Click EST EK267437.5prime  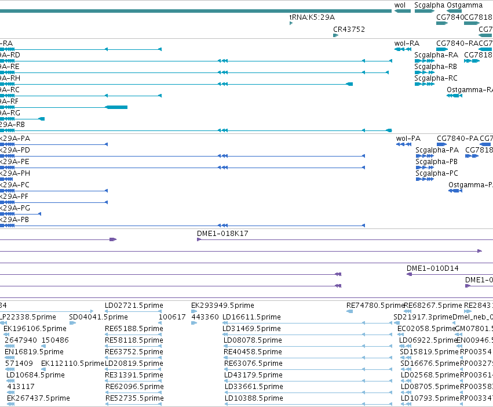click(x=38, y=398)
